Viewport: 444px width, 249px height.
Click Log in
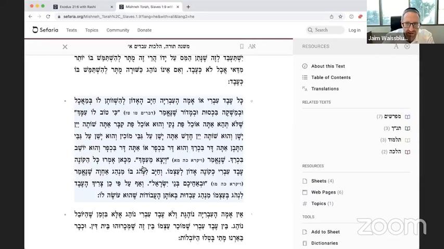pyautogui.click(x=354, y=30)
